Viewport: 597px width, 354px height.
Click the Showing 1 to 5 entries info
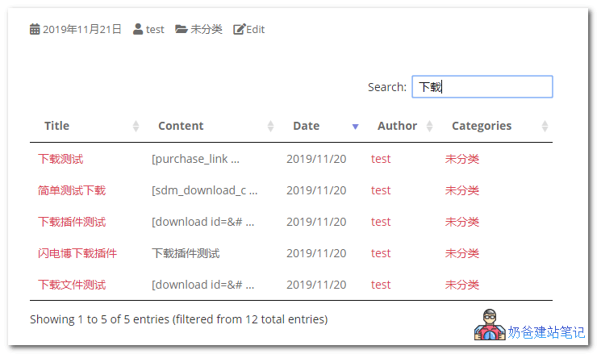179,319
